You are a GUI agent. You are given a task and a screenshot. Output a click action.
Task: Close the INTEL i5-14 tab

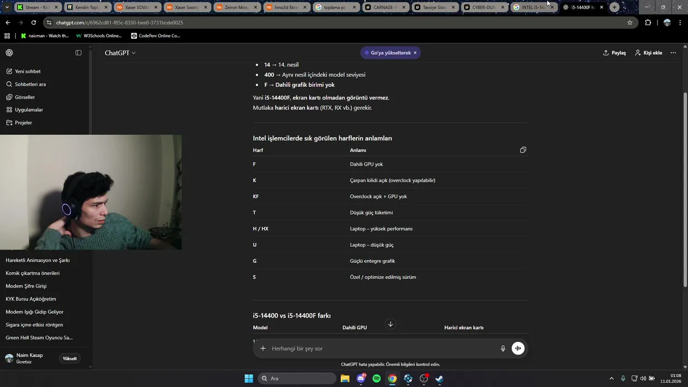point(552,8)
